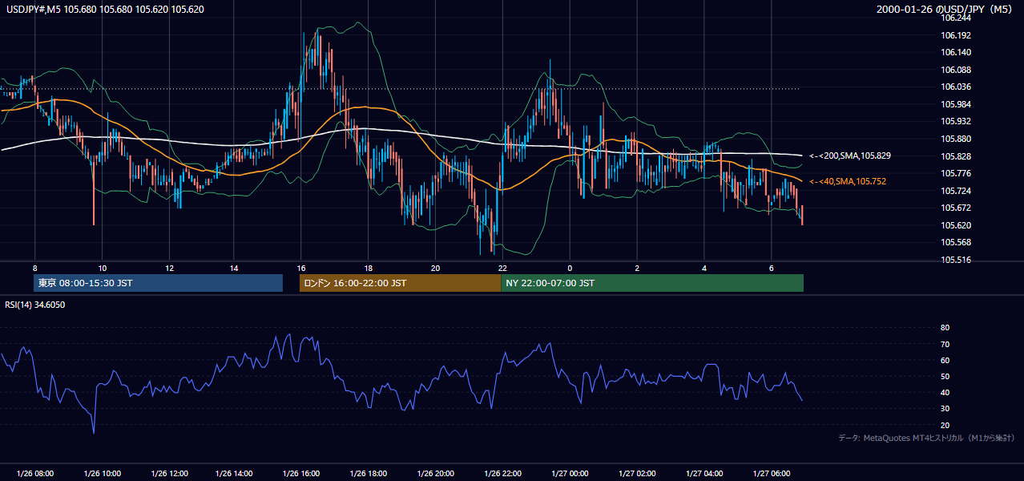Click the MetaQuotes MT4 data source note
This screenshot has height=481, width=1024.
[x=926, y=438]
